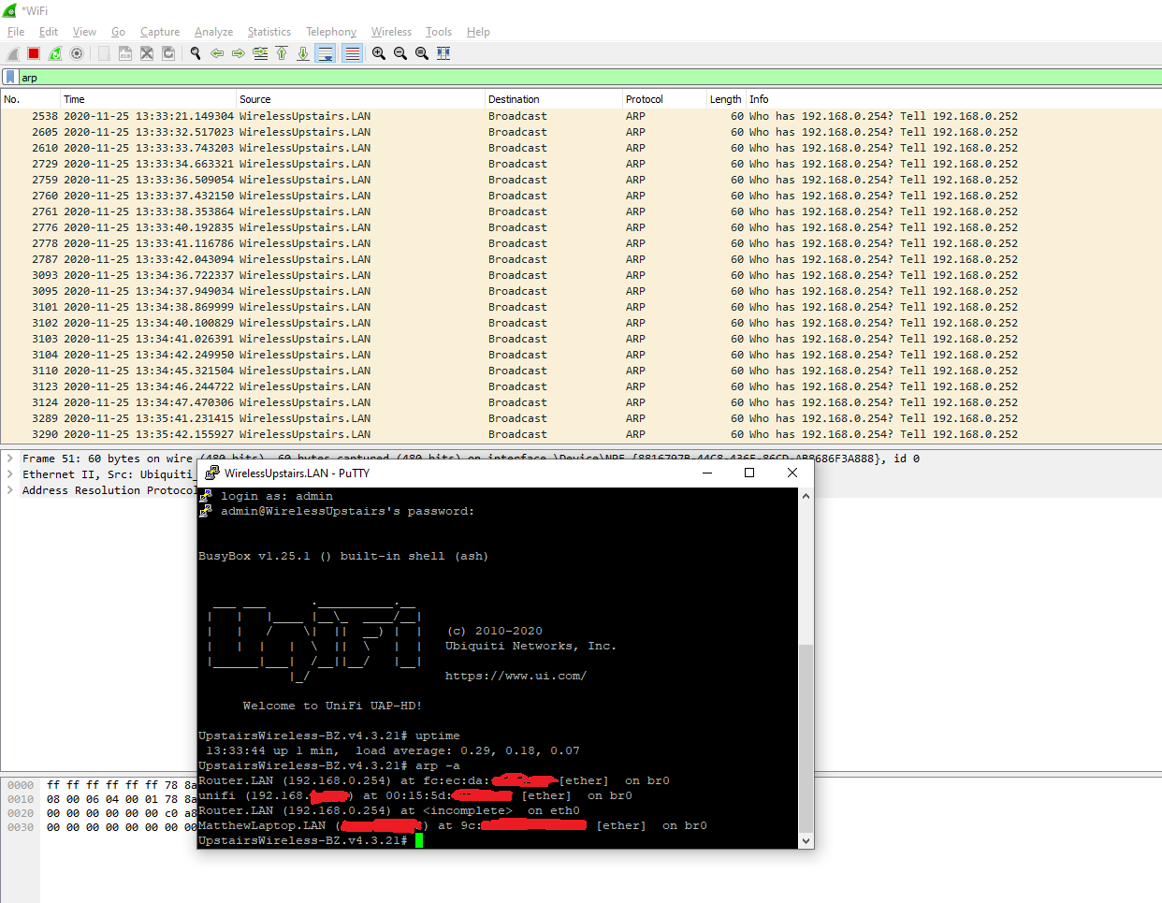Open the Statistics menu

pyautogui.click(x=269, y=32)
